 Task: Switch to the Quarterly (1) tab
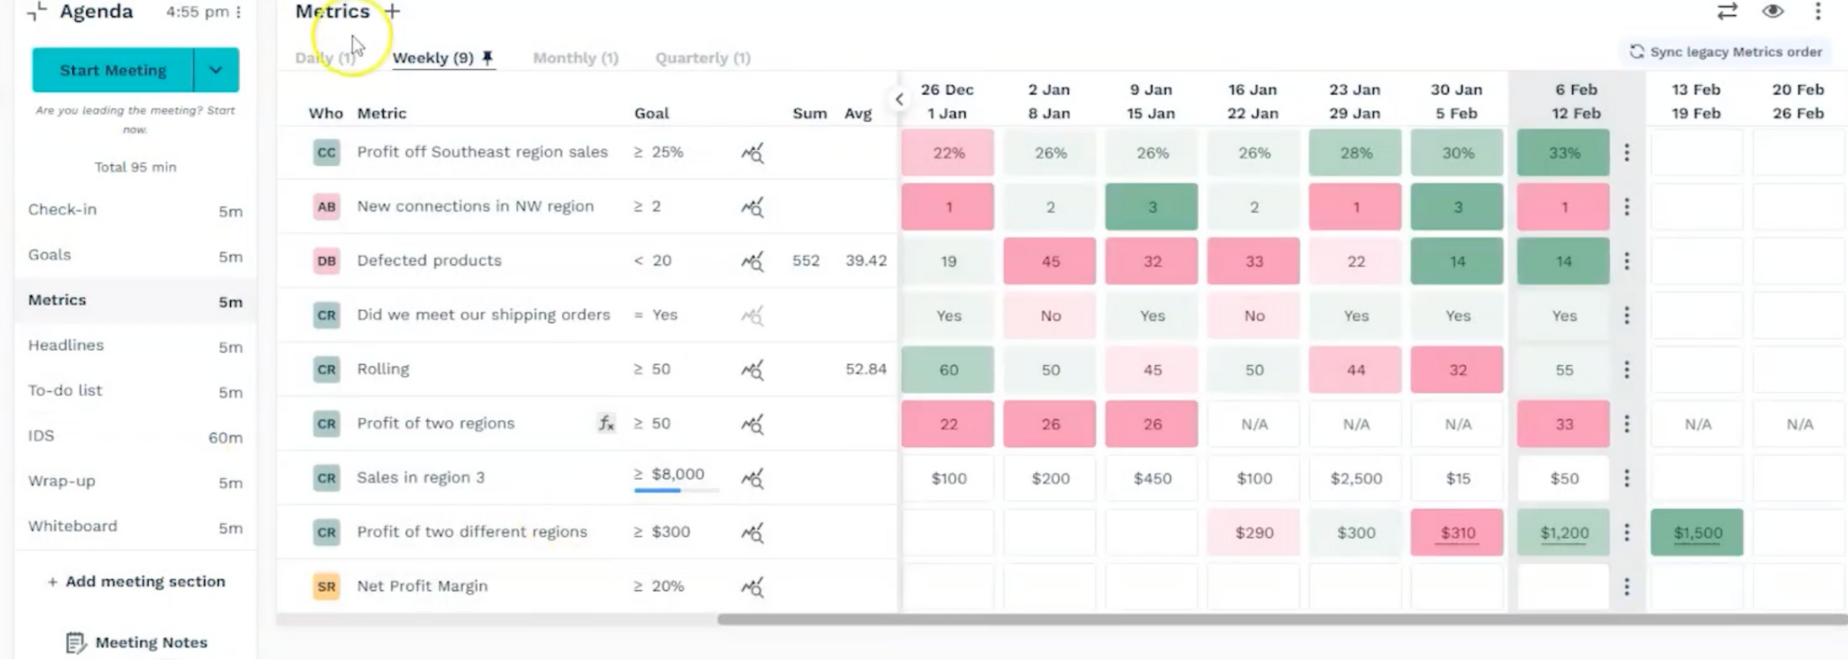[702, 58]
